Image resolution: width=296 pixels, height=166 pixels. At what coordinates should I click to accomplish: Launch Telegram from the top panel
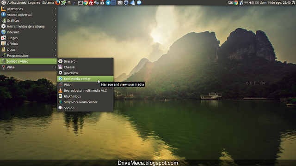[x=108, y=3]
